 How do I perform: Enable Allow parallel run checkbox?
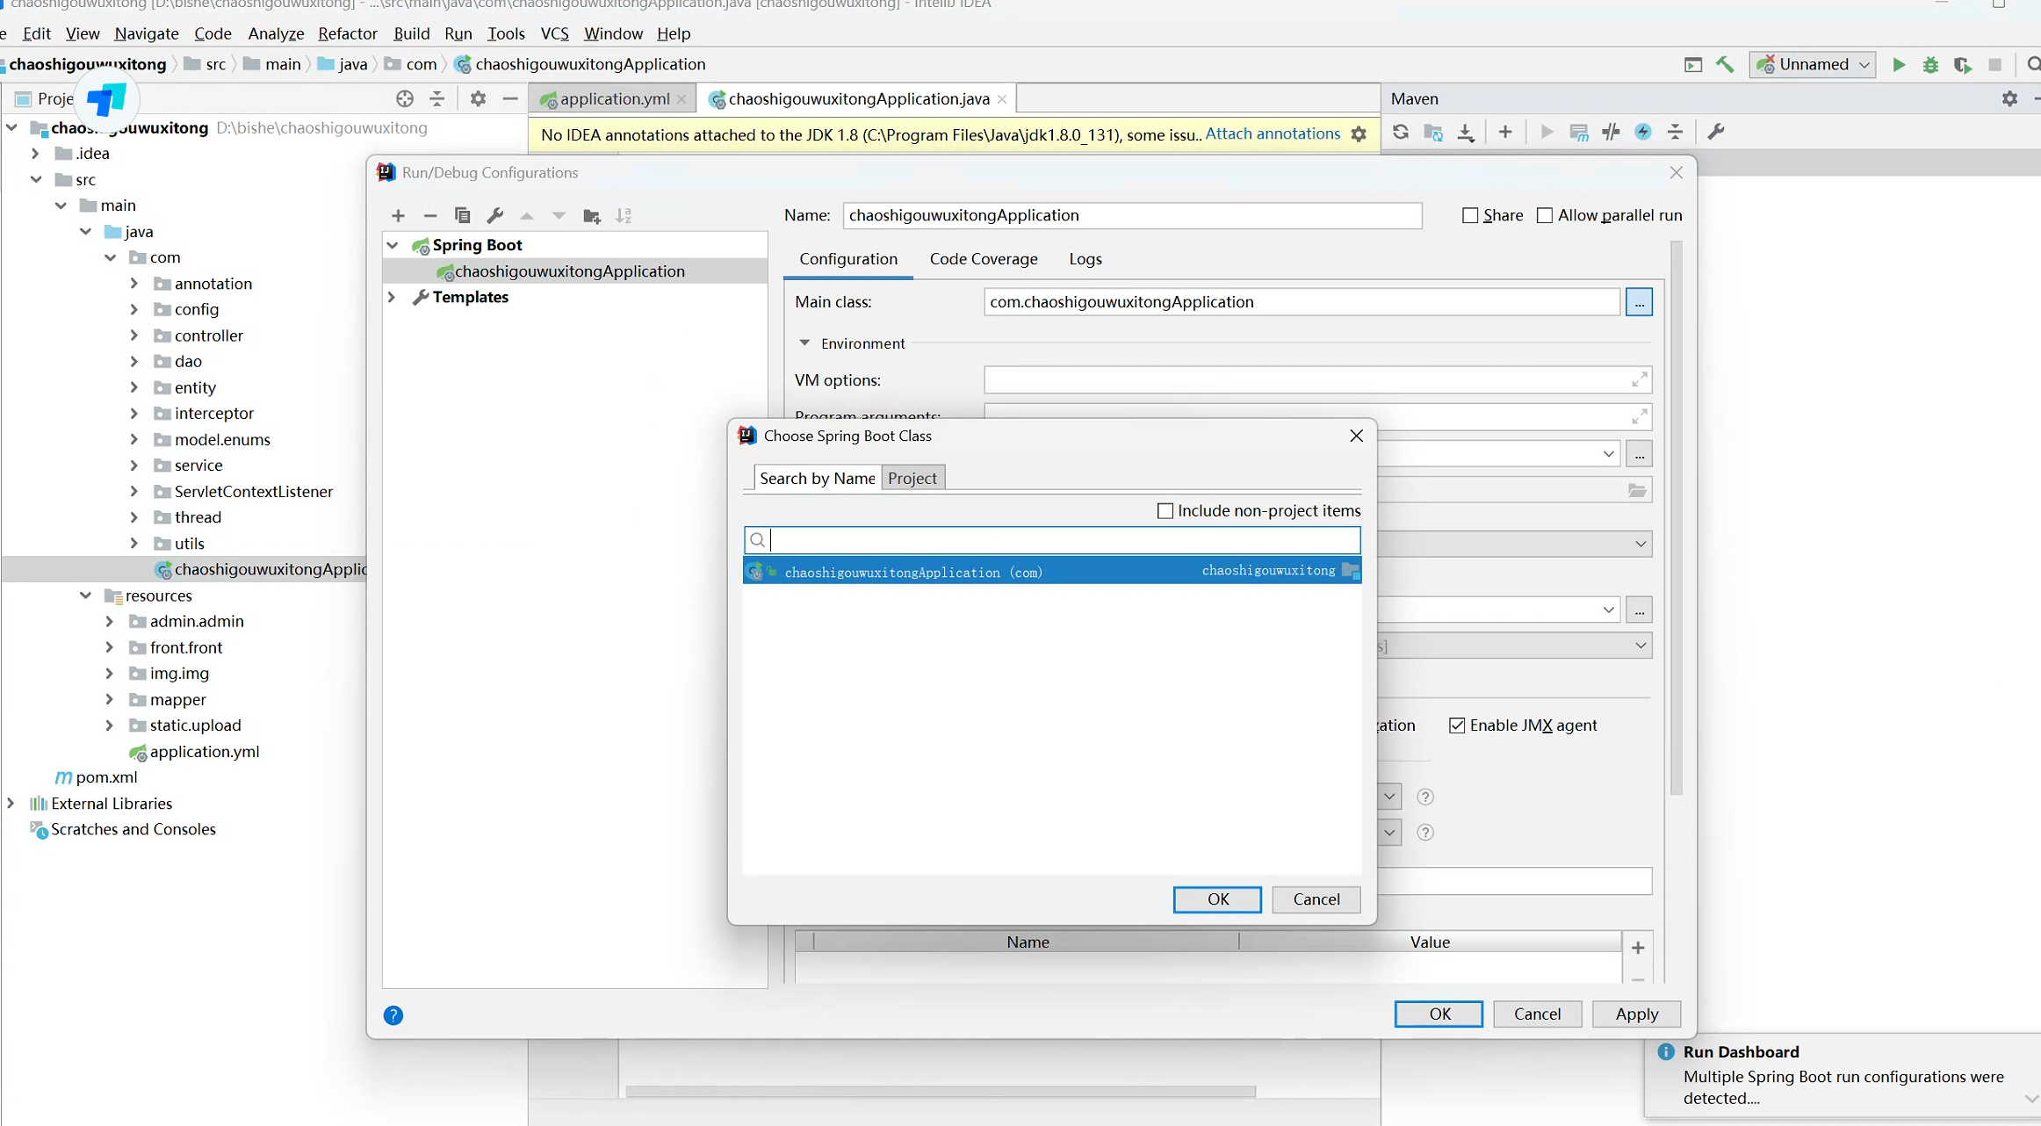point(1545,215)
